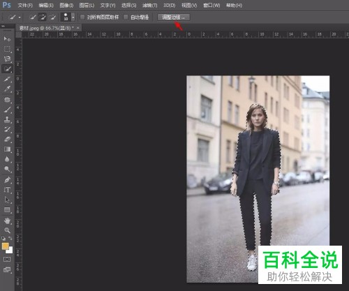
Task: Choose New Selection mode in options bar
Action: click(33, 17)
